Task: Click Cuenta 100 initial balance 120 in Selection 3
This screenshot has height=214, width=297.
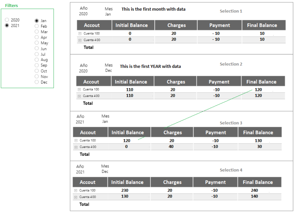Action: click(127, 141)
